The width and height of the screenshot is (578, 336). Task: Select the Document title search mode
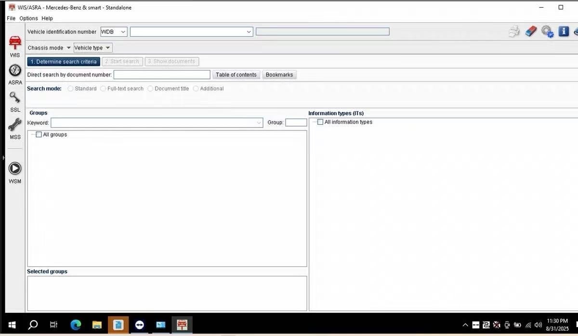150,89
